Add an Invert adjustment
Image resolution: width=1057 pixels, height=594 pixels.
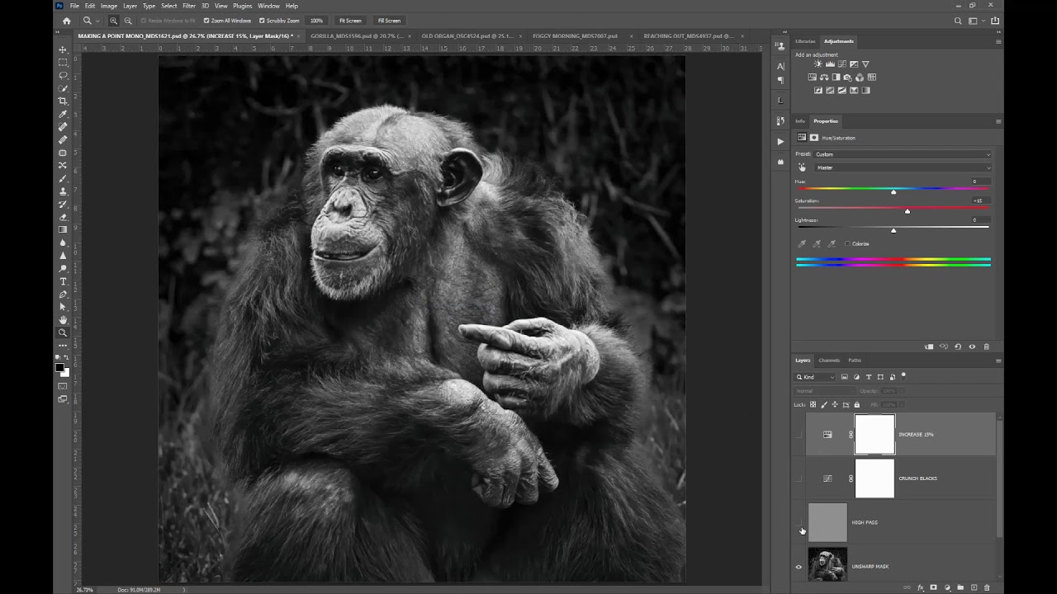coord(818,90)
